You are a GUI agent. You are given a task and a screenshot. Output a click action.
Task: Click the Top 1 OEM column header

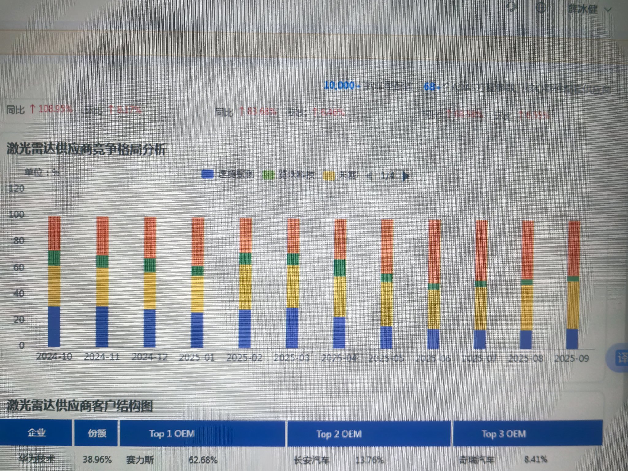[172, 434]
